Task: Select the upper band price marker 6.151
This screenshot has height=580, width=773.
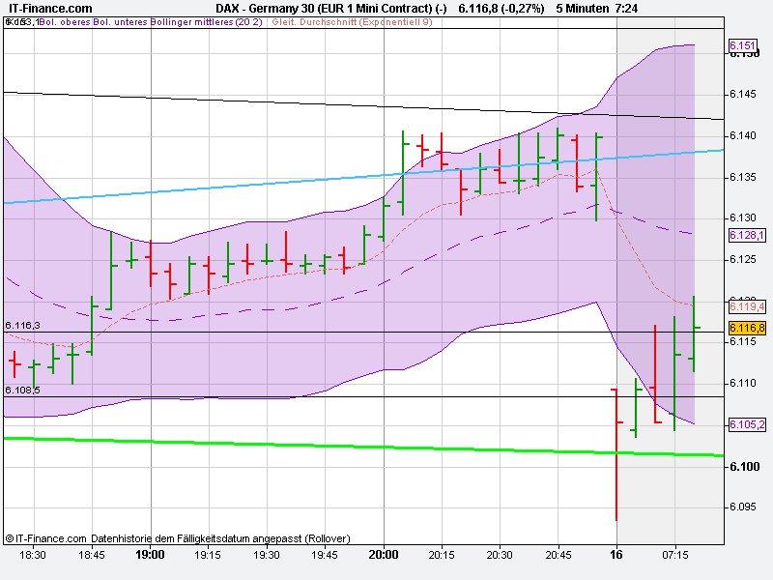Action: click(x=743, y=44)
